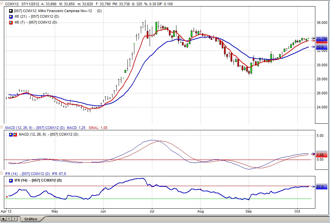Viewport: 330px width, 223px height.
Task: Select the Gráfico tab
Action: coord(31,219)
